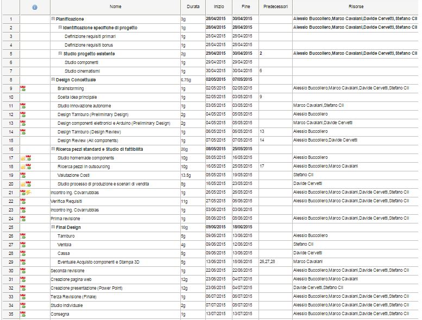
Task: Click resource 'Marco Cavalani,Stefano Cil' on row 11
Action: click(319, 105)
